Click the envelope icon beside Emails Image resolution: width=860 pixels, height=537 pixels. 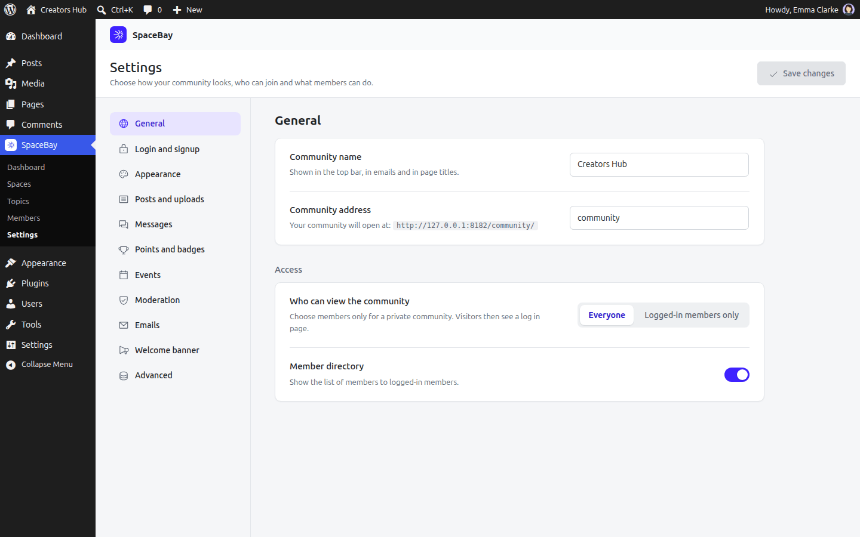click(x=124, y=325)
